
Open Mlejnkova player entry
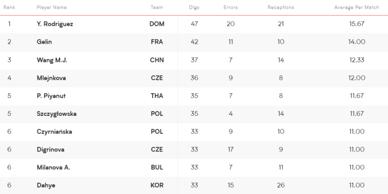51,78
